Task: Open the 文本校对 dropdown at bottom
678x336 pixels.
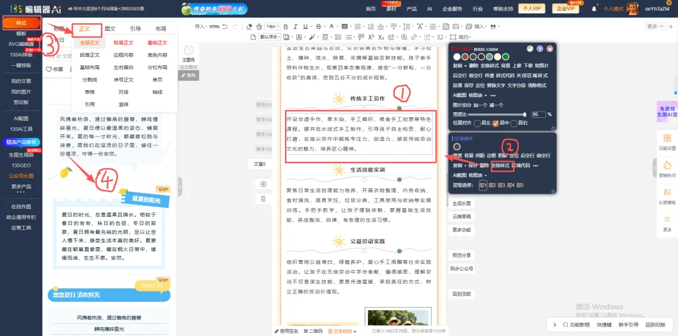Action: (342, 331)
